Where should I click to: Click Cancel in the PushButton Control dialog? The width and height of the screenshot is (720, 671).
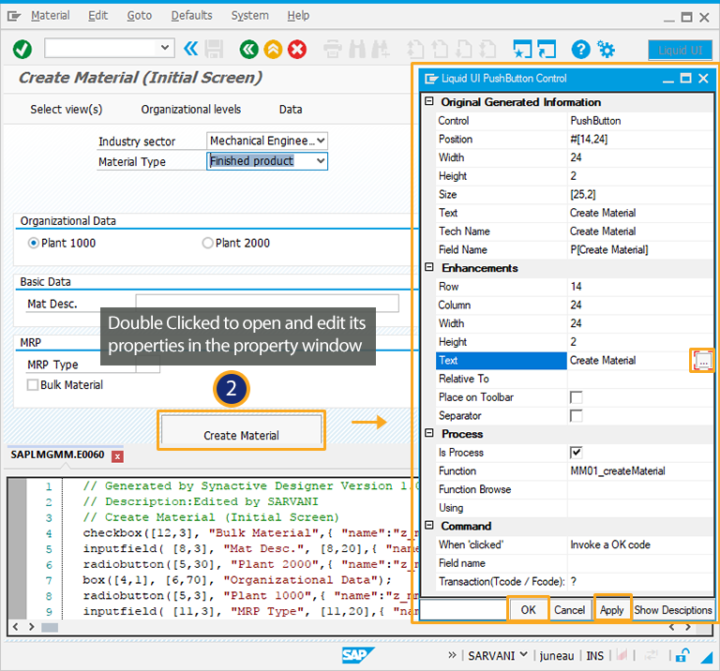569,609
